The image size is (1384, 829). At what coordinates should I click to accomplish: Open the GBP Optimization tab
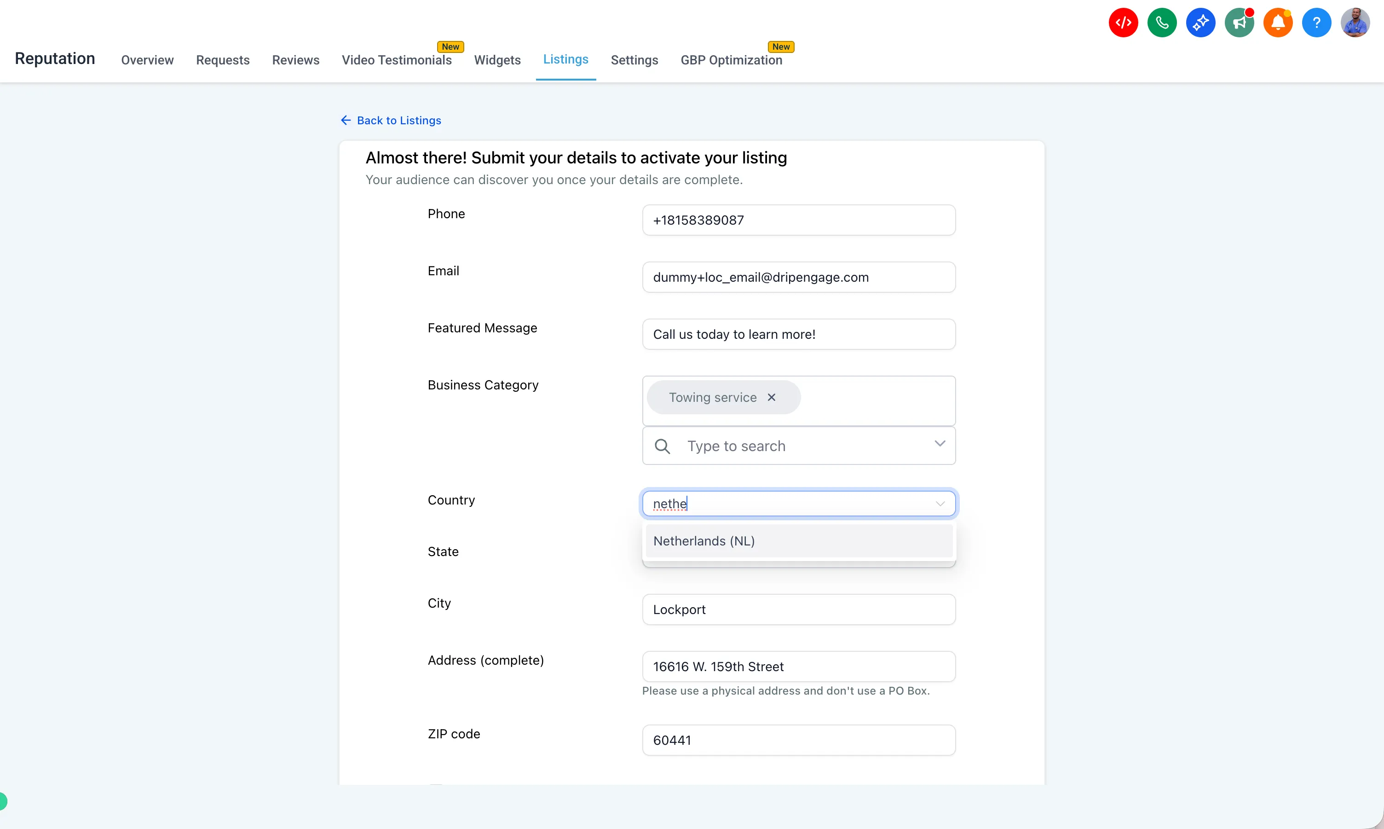pyautogui.click(x=731, y=60)
